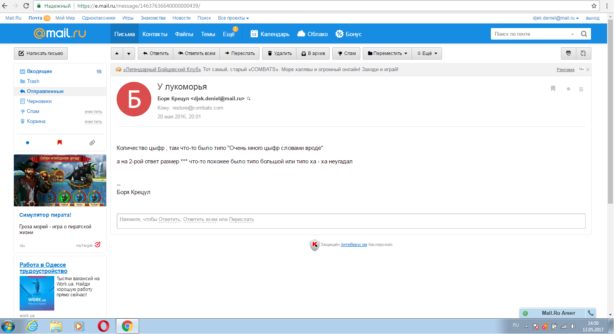
Task: Open Легендарный Бойцовский Клуб ad link
Action: coord(162,70)
